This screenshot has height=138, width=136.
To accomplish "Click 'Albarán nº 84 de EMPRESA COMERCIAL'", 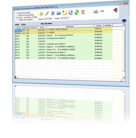I will click(60, 55).
